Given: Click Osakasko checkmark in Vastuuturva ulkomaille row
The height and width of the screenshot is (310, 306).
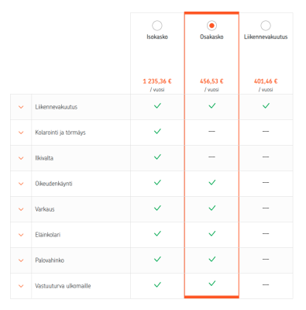Looking at the screenshot, I should tap(212, 284).
